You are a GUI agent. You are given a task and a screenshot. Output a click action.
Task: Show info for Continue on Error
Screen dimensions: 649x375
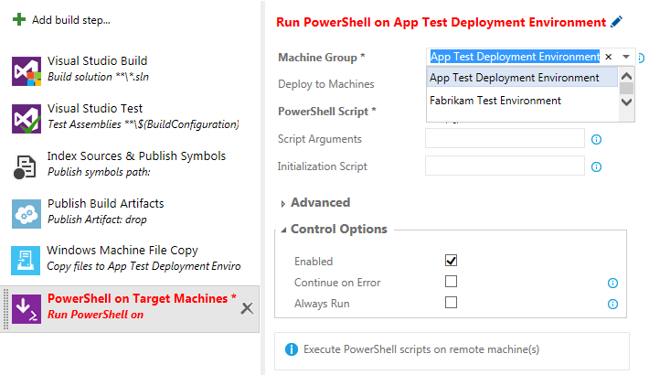(612, 283)
